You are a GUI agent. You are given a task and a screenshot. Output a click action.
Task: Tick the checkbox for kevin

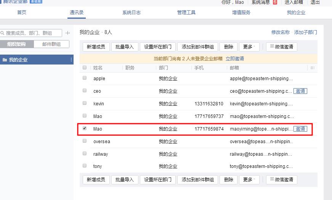(85, 103)
